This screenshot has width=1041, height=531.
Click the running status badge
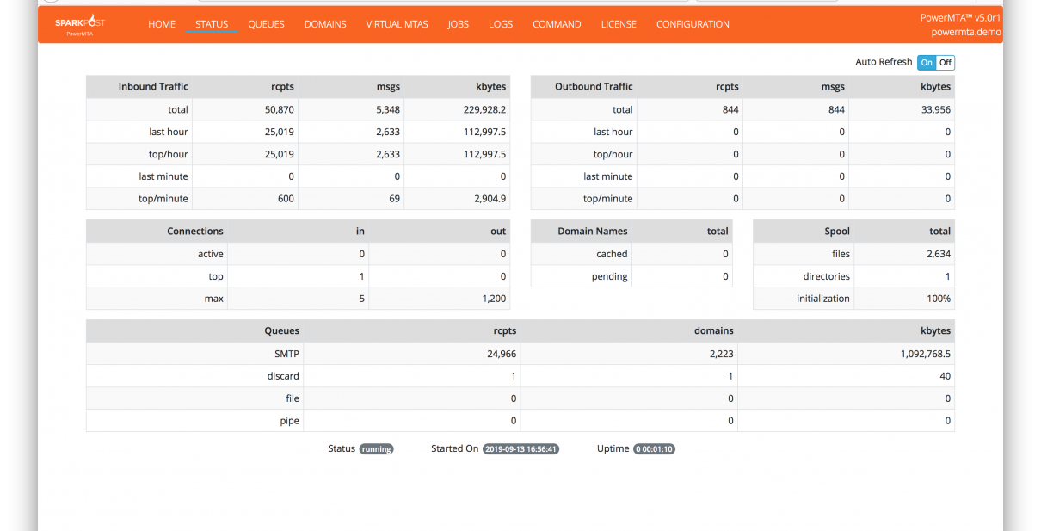[376, 449]
